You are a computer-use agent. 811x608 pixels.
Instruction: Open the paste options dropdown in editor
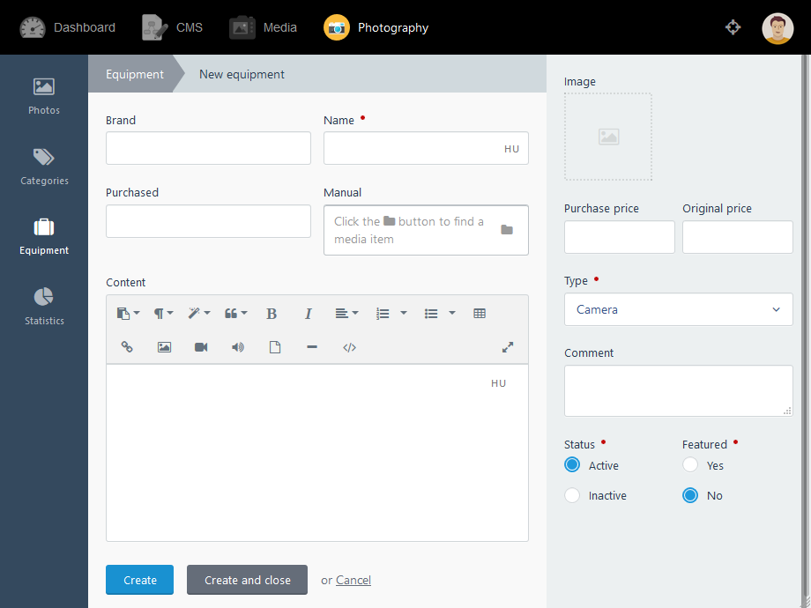point(128,314)
